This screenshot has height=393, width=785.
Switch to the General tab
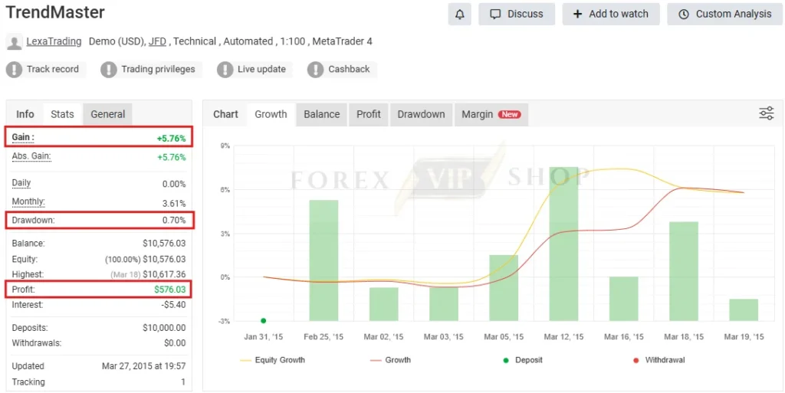(107, 114)
